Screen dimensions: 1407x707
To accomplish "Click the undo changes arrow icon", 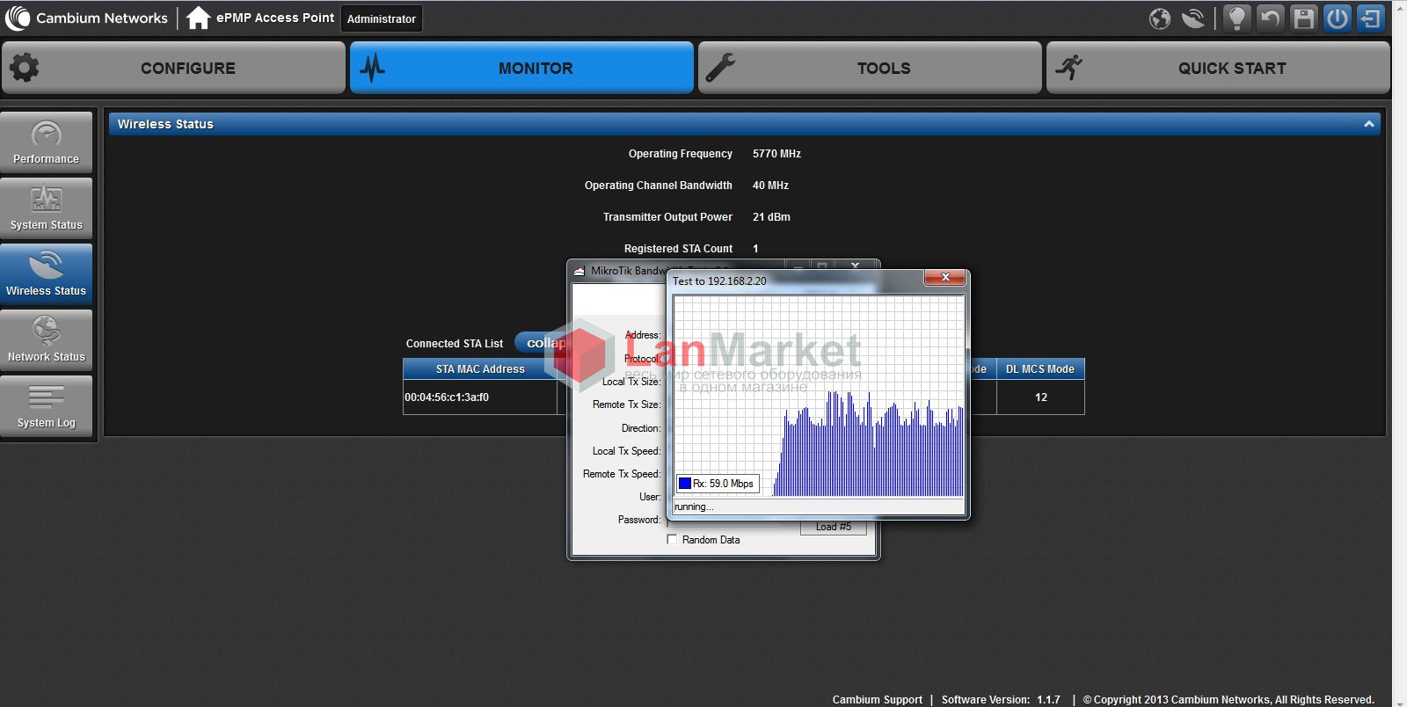I will pyautogui.click(x=1270, y=18).
